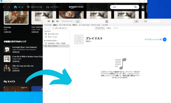Click the playlist artwork placeholder
The image size is (171, 103).
(79, 40)
